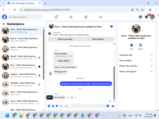159x119 pixels.
Task: Go to Home feed icon
Action: [x=56, y=17]
